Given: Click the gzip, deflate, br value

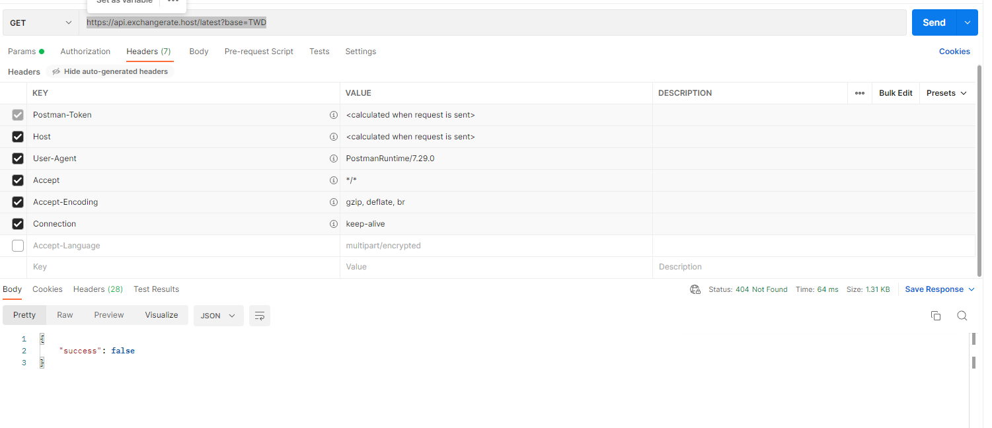Looking at the screenshot, I should 375,202.
